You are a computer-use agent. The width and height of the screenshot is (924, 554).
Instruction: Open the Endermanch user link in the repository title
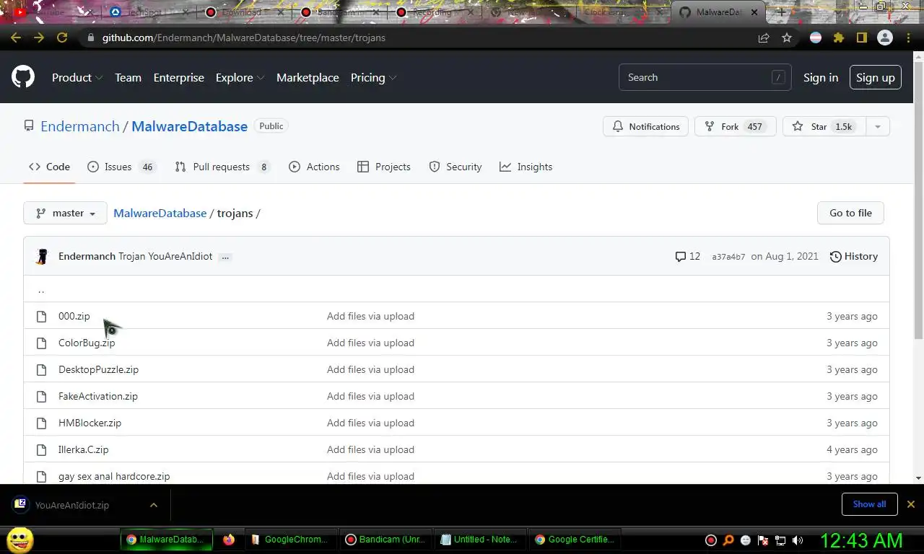tap(80, 126)
